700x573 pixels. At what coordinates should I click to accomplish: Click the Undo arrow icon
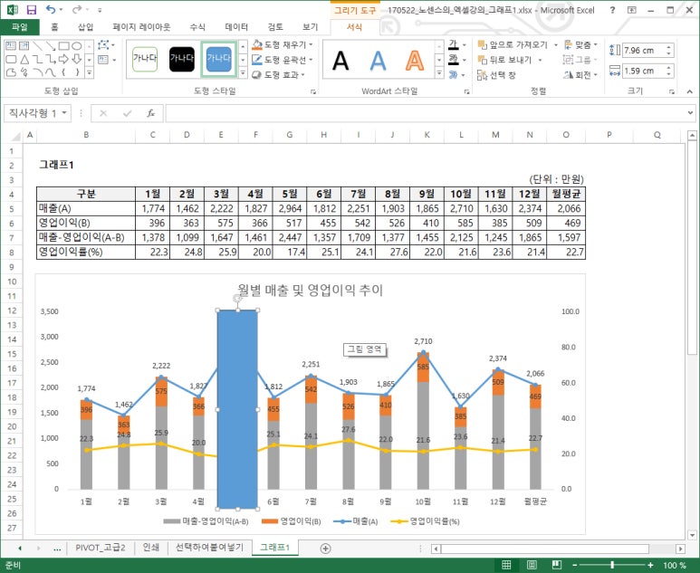52,10
